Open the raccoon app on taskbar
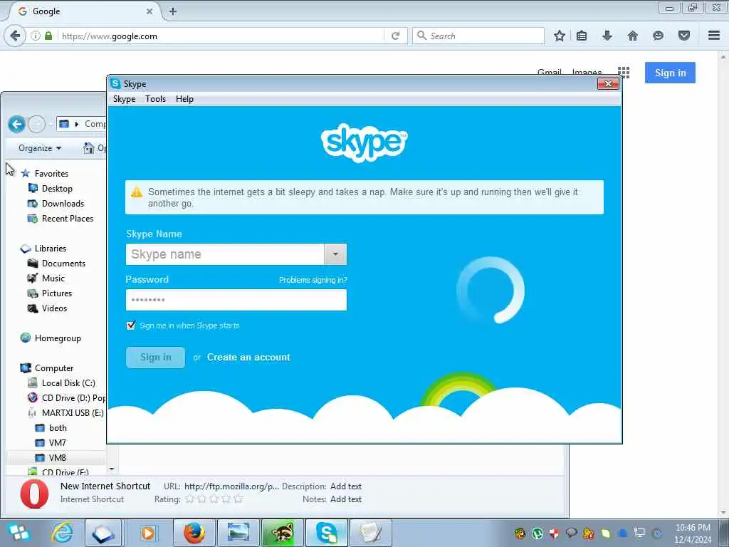Screen dimensions: 729x547 tap(282, 533)
